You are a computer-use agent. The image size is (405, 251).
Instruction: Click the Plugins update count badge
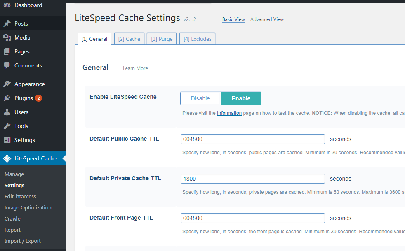click(x=38, y=98)
